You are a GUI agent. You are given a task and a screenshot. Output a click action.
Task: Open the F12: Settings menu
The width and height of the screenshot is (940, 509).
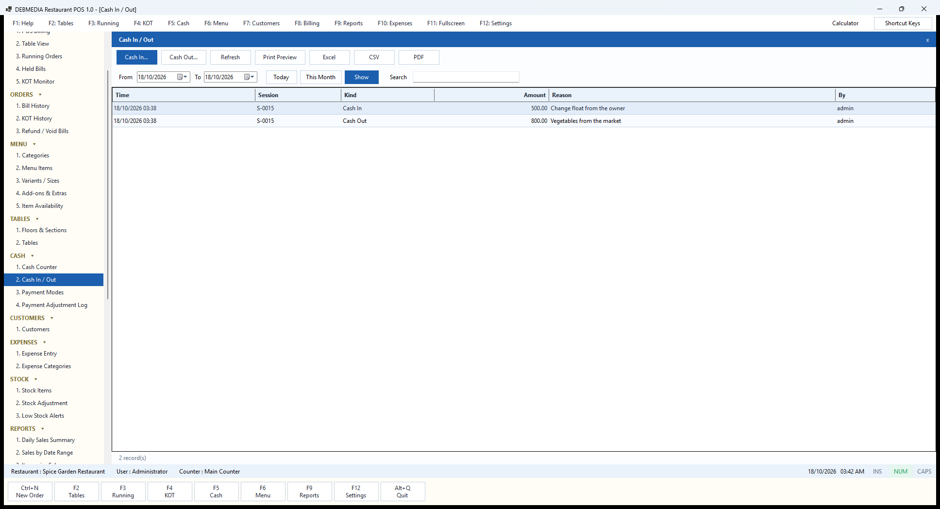[496, 23]
